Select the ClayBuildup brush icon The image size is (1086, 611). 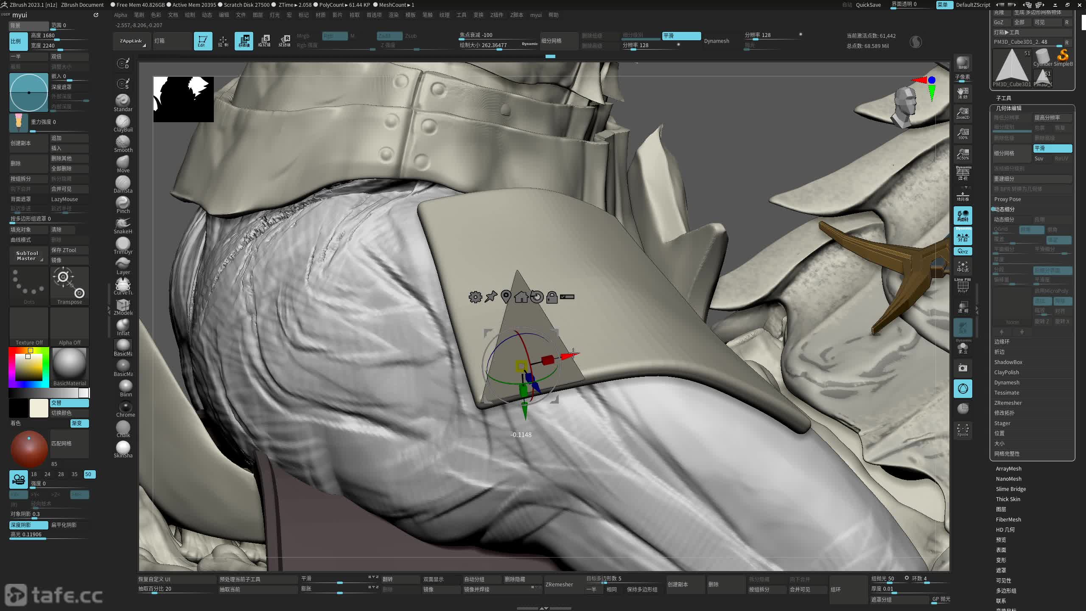[x=123, y=122]
